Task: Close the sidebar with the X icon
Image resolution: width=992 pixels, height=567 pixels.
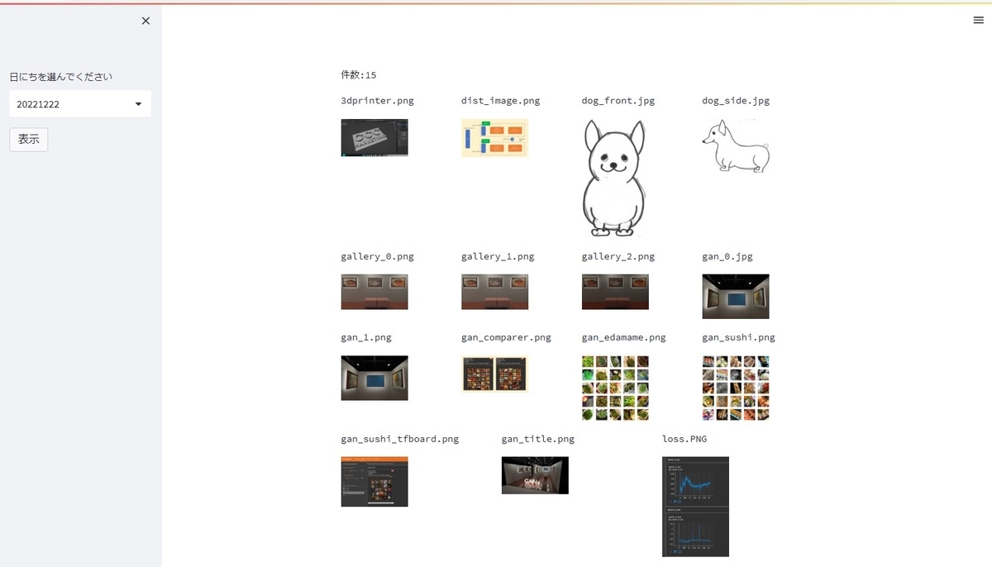Action: 145,21
